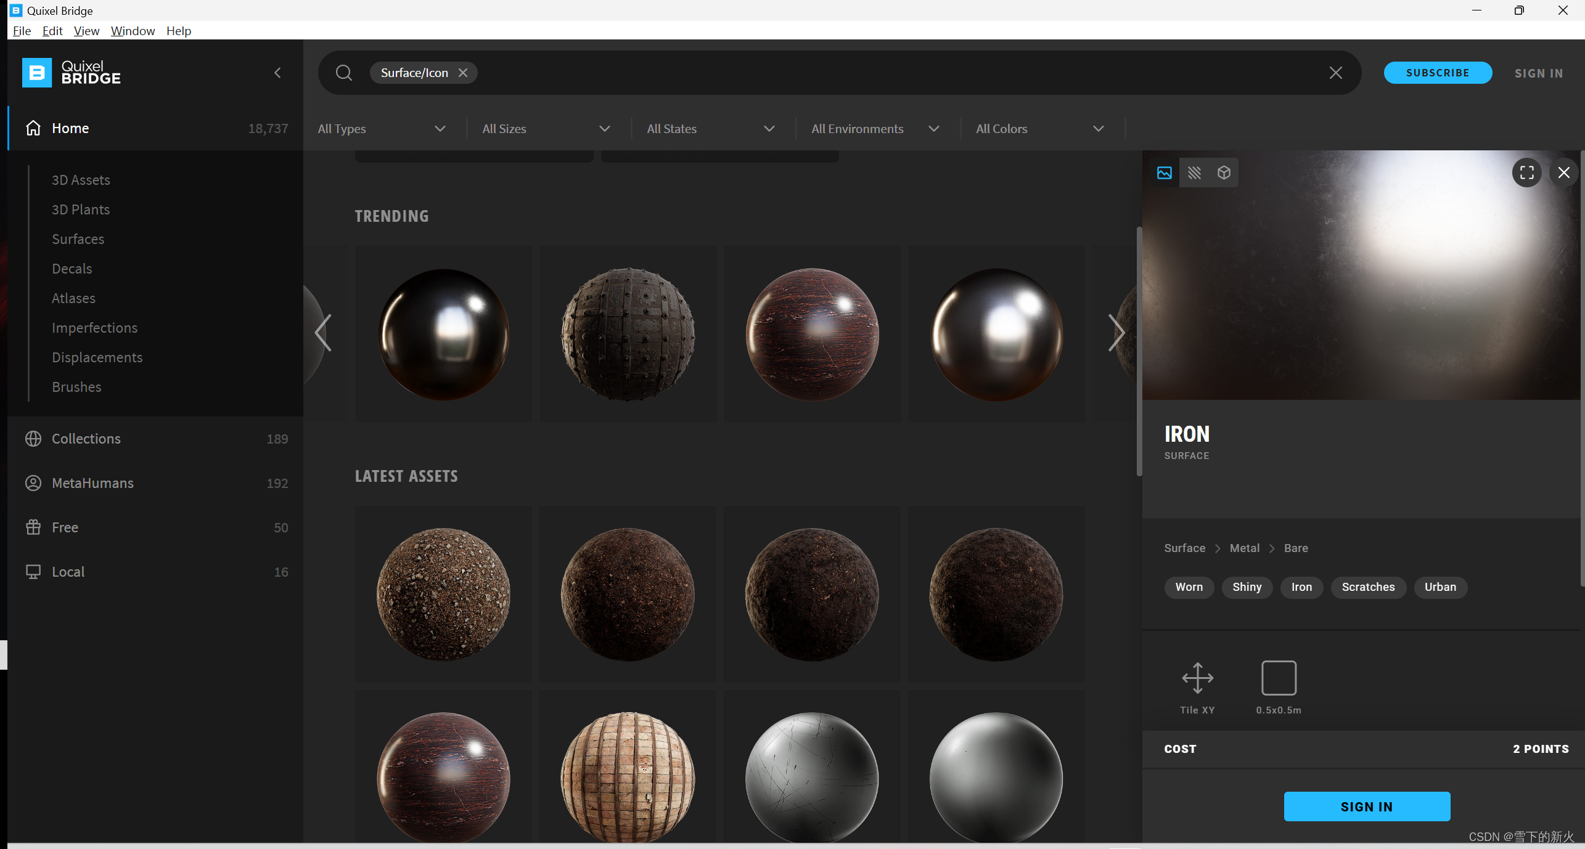Clear the search bar with X
The width and height of the screenshot is (1585, 849).
[1335, 73]
